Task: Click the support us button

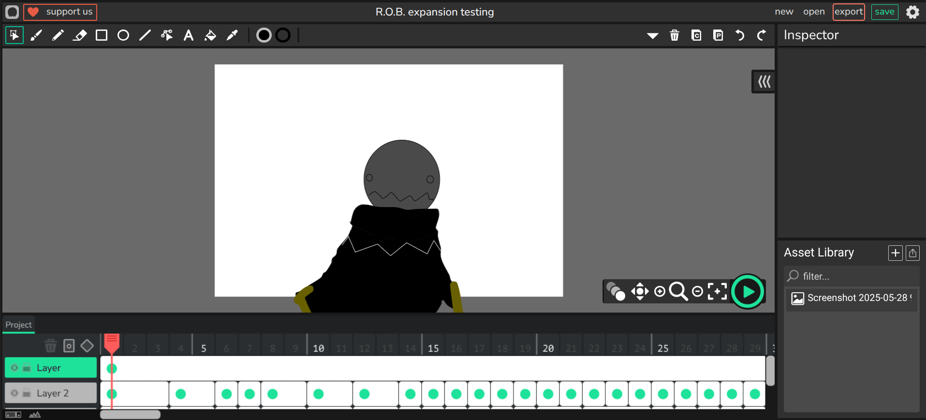Action: pyautogui.click(x=60, y=12)
